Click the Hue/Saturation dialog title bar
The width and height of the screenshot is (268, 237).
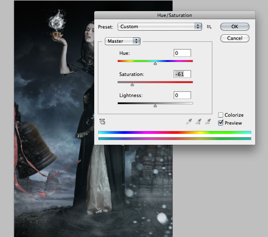tap(175, 15)
